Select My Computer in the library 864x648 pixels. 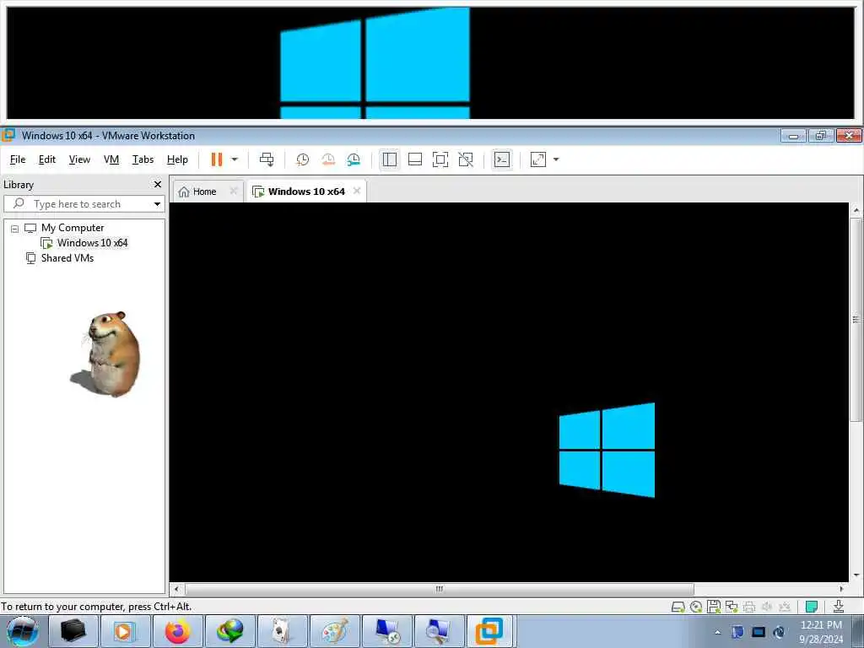[73, 228]
